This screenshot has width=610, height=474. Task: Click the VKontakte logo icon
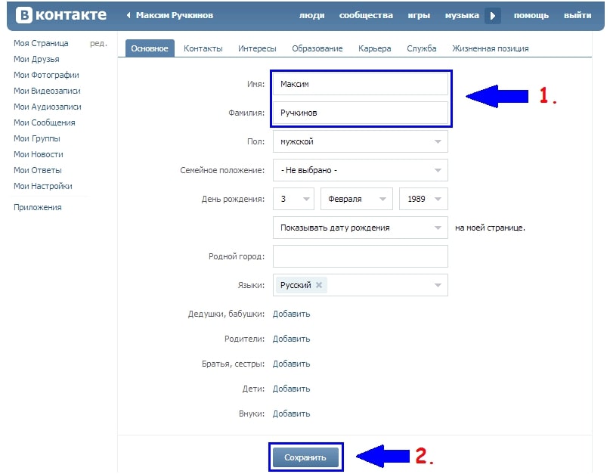pyautogui.click(x=23, y=15)
